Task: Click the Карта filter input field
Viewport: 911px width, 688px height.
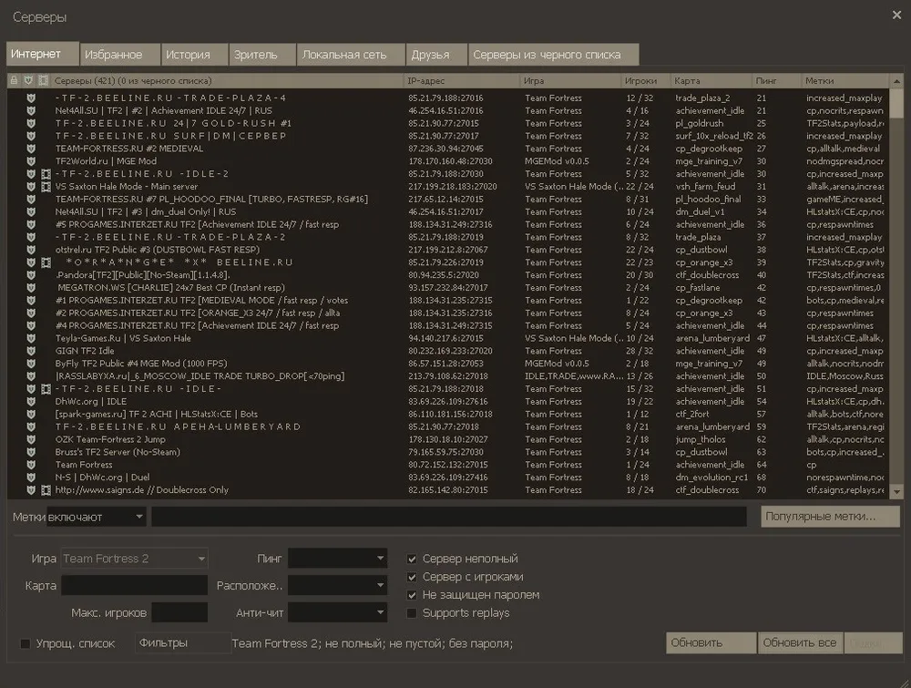Action: click(135, 586)
